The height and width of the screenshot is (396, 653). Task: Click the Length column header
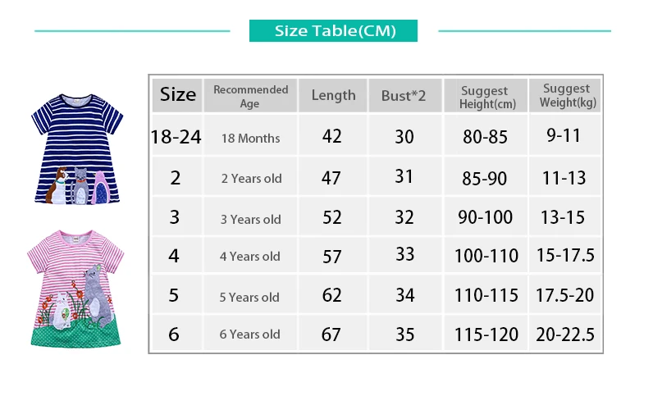click(333, 95)
